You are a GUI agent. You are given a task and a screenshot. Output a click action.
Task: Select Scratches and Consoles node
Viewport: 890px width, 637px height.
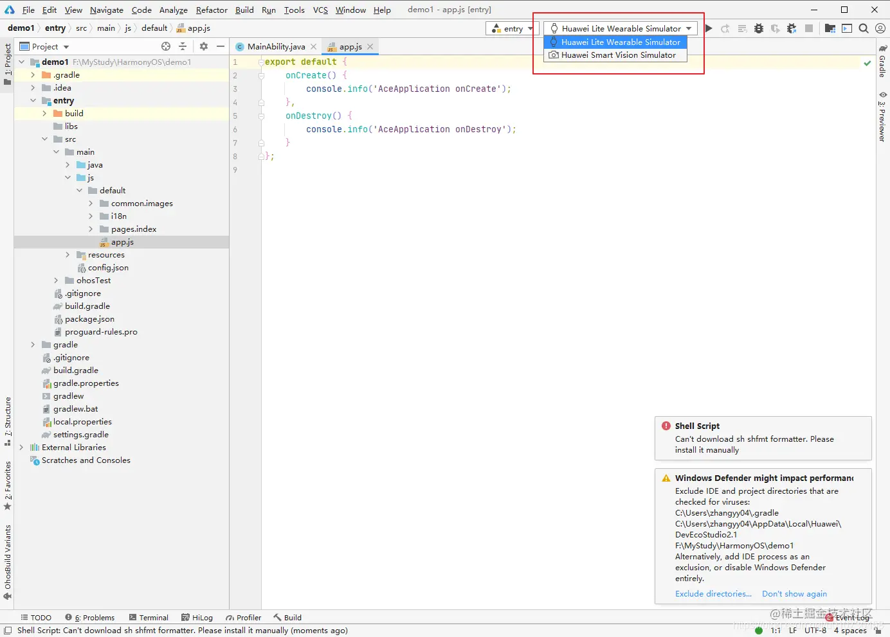point(86,460)
